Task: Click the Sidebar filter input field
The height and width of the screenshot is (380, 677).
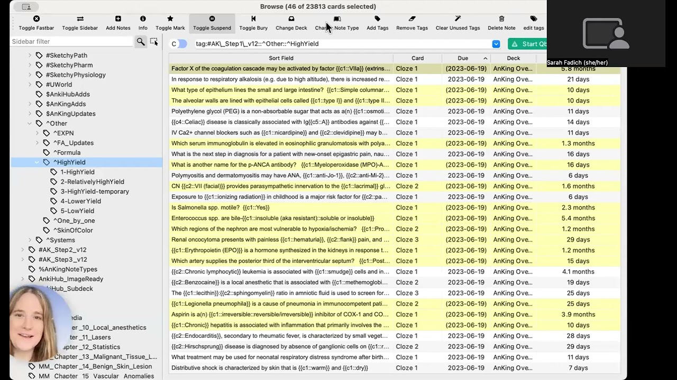Action: [x=71, y=42]
